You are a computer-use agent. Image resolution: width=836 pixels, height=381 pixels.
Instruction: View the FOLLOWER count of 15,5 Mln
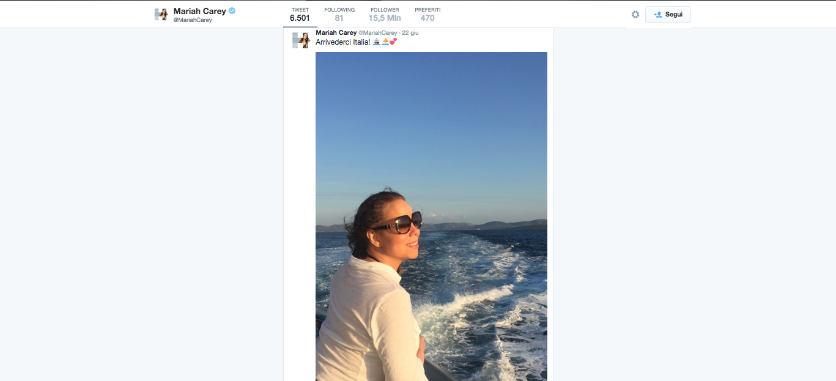tap(384, 13)
